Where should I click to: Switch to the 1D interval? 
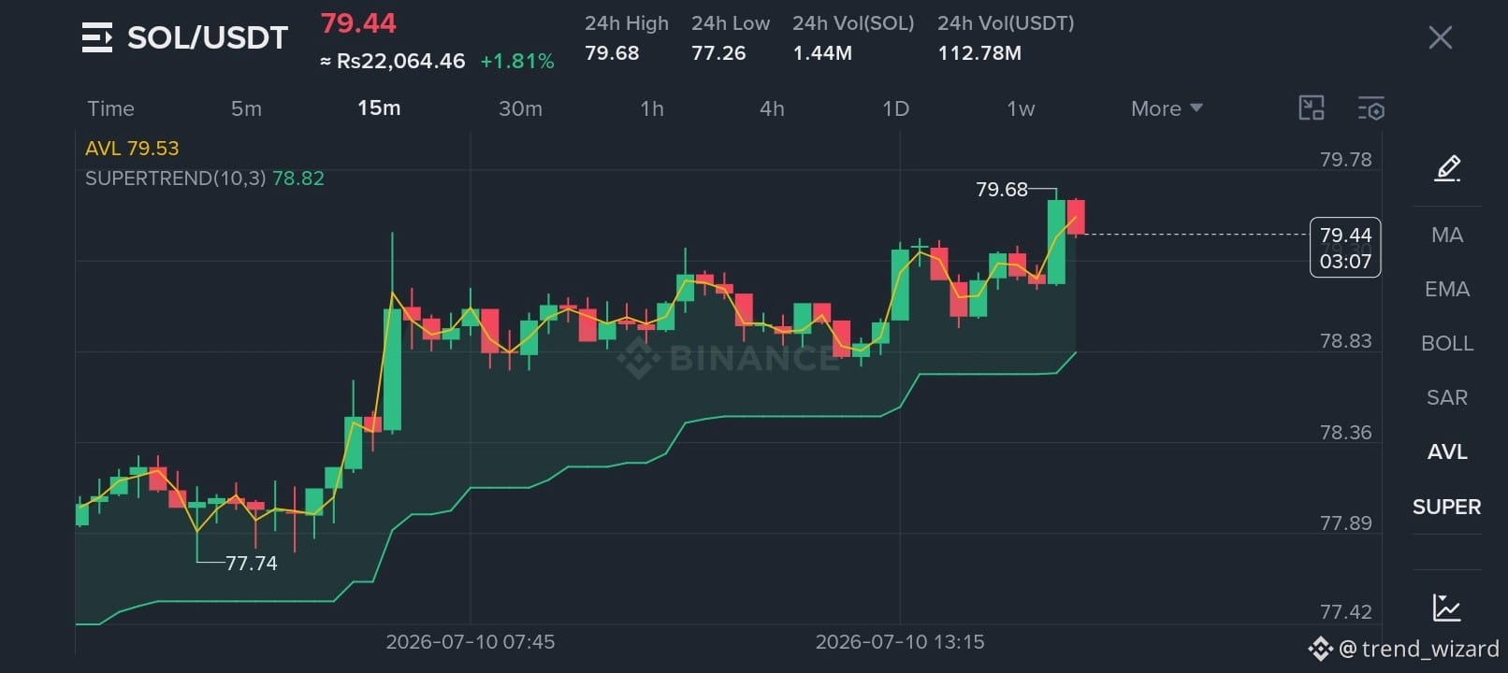[895, 108]
